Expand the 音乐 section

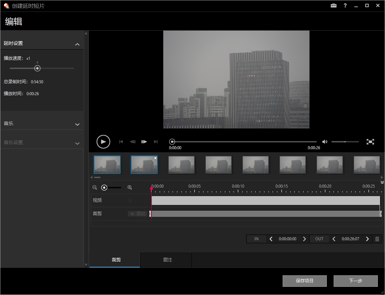click(x=77, y=124)
